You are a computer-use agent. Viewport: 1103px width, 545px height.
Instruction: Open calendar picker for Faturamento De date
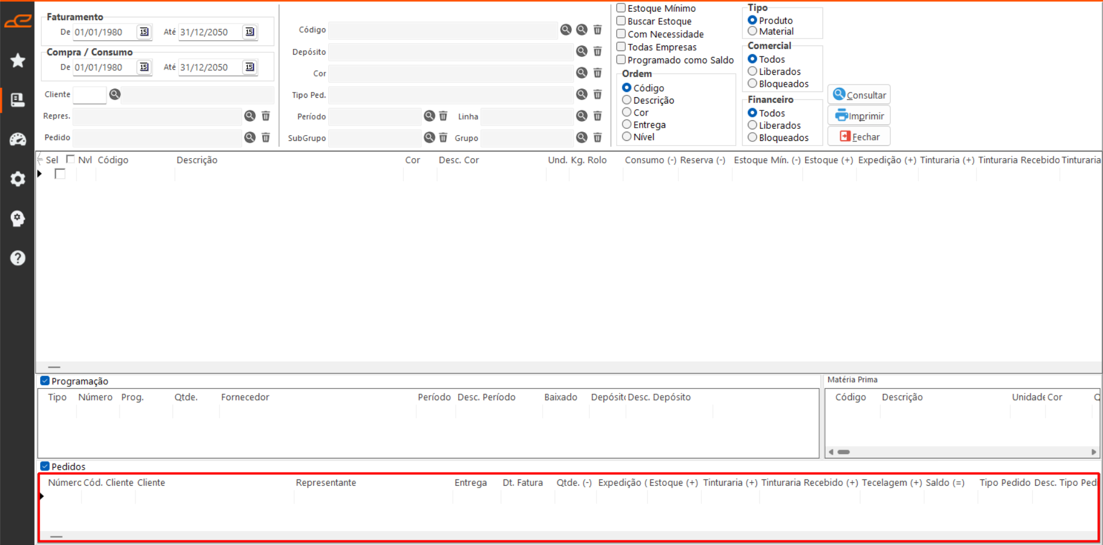point(144,32)
